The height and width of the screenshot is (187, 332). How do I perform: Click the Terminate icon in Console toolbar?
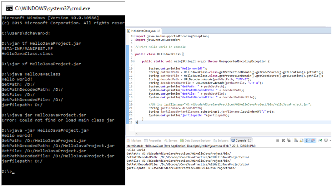[x=278, y=140]
